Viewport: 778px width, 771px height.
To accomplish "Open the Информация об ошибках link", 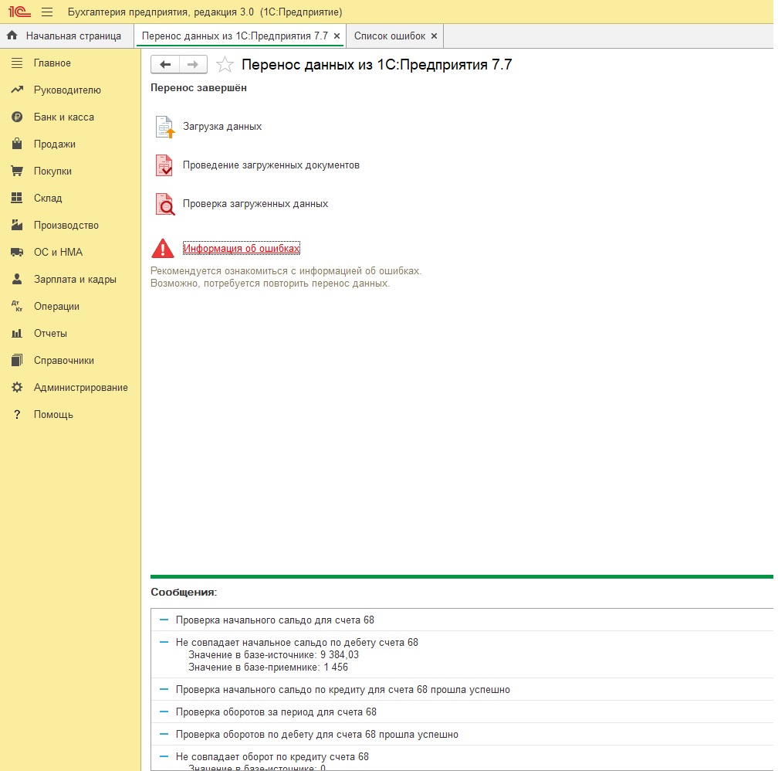I will [241, 248].
